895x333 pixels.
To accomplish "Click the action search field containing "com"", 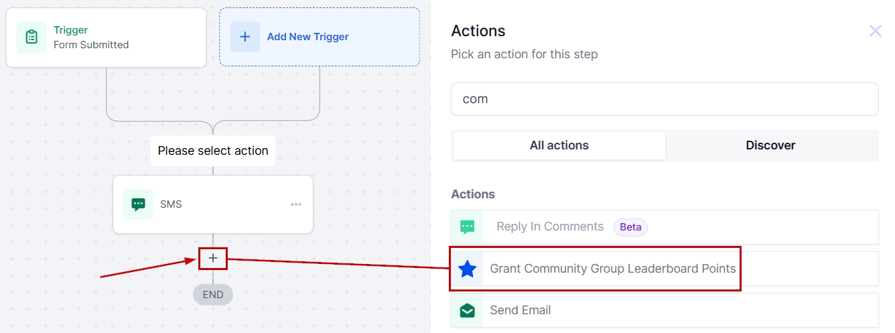I will [664, 99].
